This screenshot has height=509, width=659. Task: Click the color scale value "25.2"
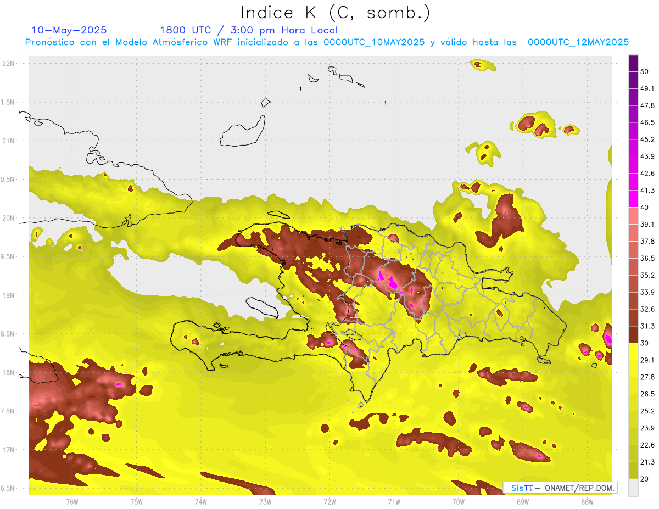647,411
